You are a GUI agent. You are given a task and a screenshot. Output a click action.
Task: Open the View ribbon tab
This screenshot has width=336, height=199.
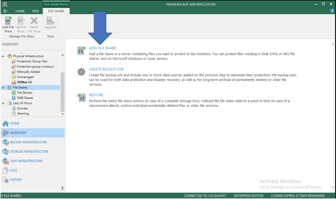pyautogui.click(x=35, y=11)
